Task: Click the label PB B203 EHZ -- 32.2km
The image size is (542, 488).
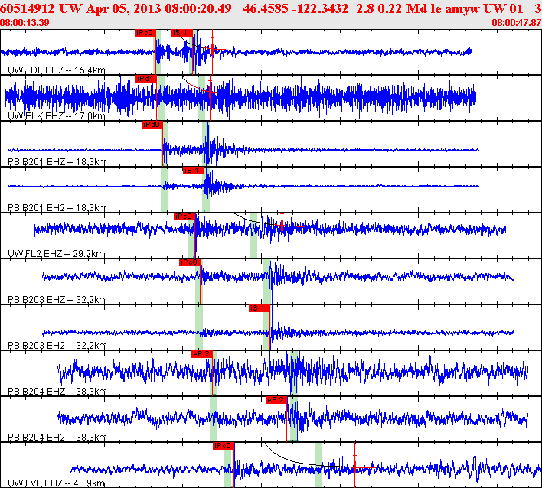Action: 57,299
